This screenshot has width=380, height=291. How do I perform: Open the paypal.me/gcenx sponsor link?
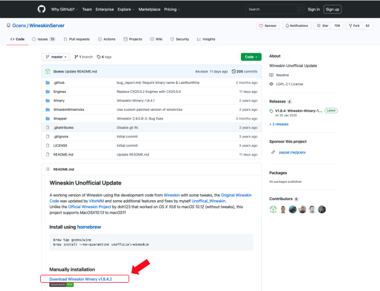click(x=292, y=152)
